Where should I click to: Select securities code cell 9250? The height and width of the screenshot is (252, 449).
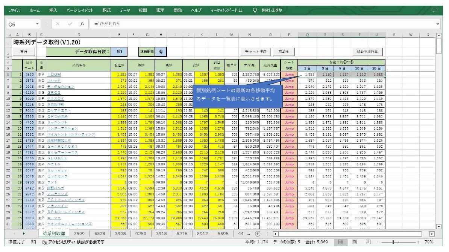point(29,93)
